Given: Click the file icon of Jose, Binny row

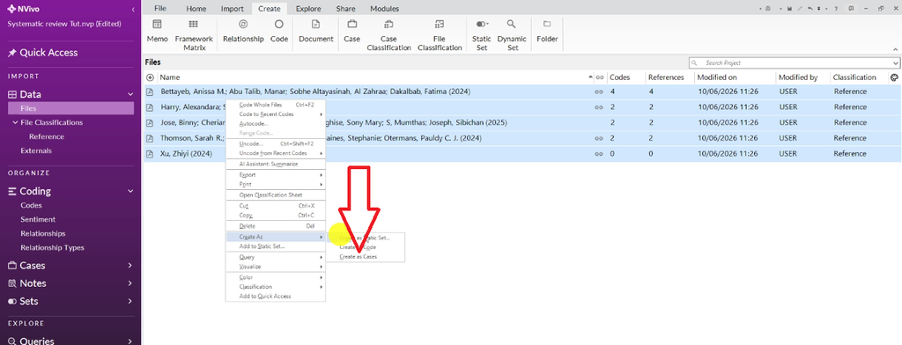Looking at the screenshot, I should tap(150, 123).
